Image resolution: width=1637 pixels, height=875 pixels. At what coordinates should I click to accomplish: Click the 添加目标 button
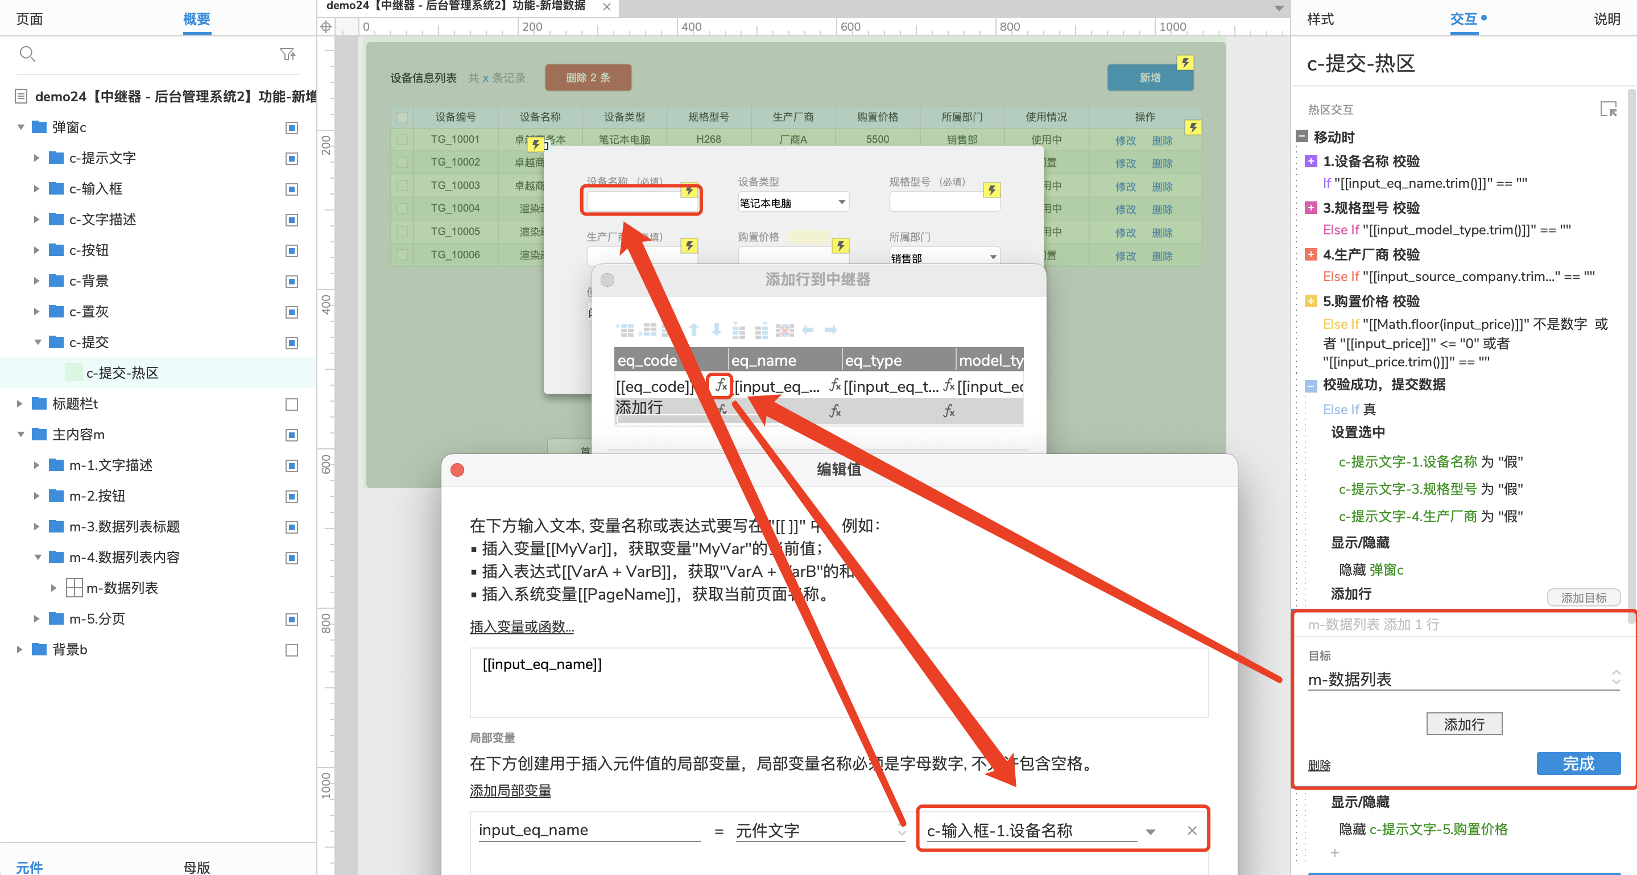(1583, 597)
